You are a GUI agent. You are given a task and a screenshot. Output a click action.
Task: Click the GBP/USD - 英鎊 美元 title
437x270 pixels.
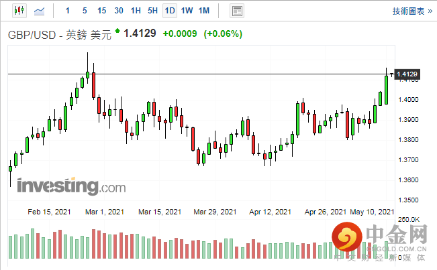60,35
